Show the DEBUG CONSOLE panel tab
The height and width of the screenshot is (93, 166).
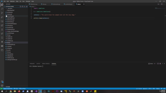pyautogui.click(x=46, y=64)
